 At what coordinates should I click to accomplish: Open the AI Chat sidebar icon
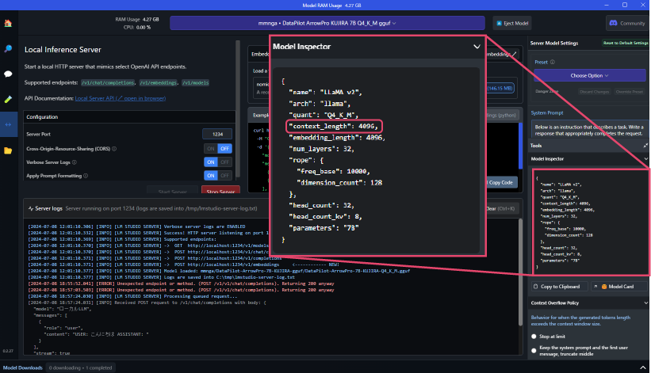point(8,74)
